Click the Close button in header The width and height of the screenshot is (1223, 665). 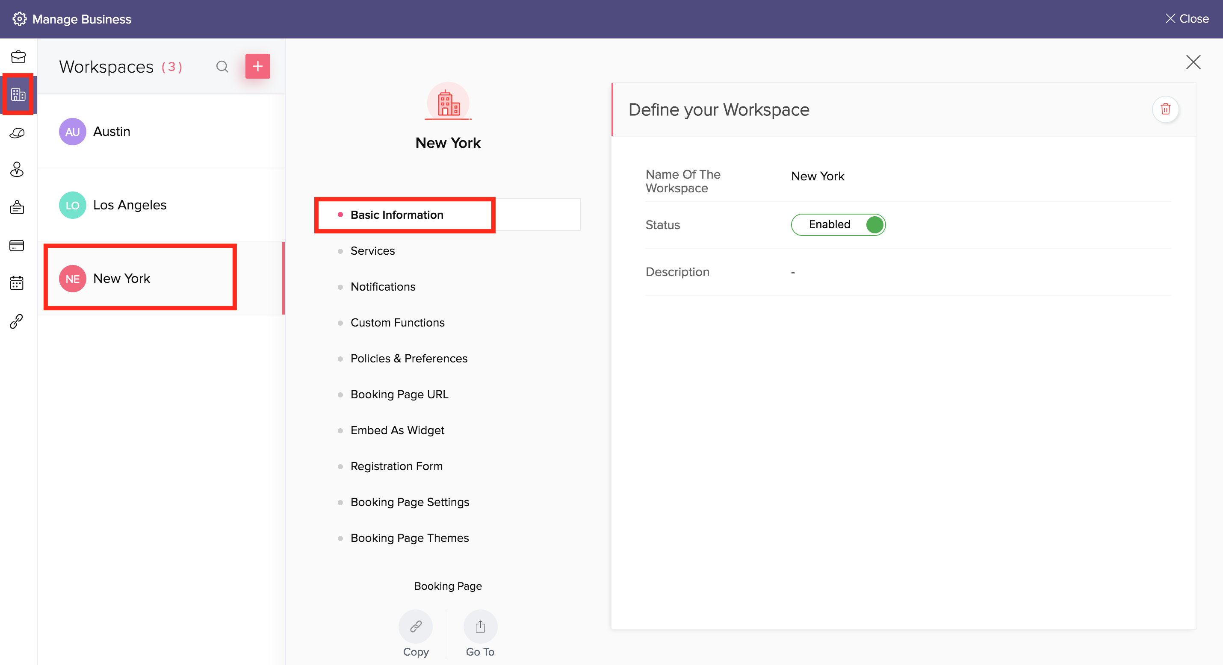[x=1187, y=19]
